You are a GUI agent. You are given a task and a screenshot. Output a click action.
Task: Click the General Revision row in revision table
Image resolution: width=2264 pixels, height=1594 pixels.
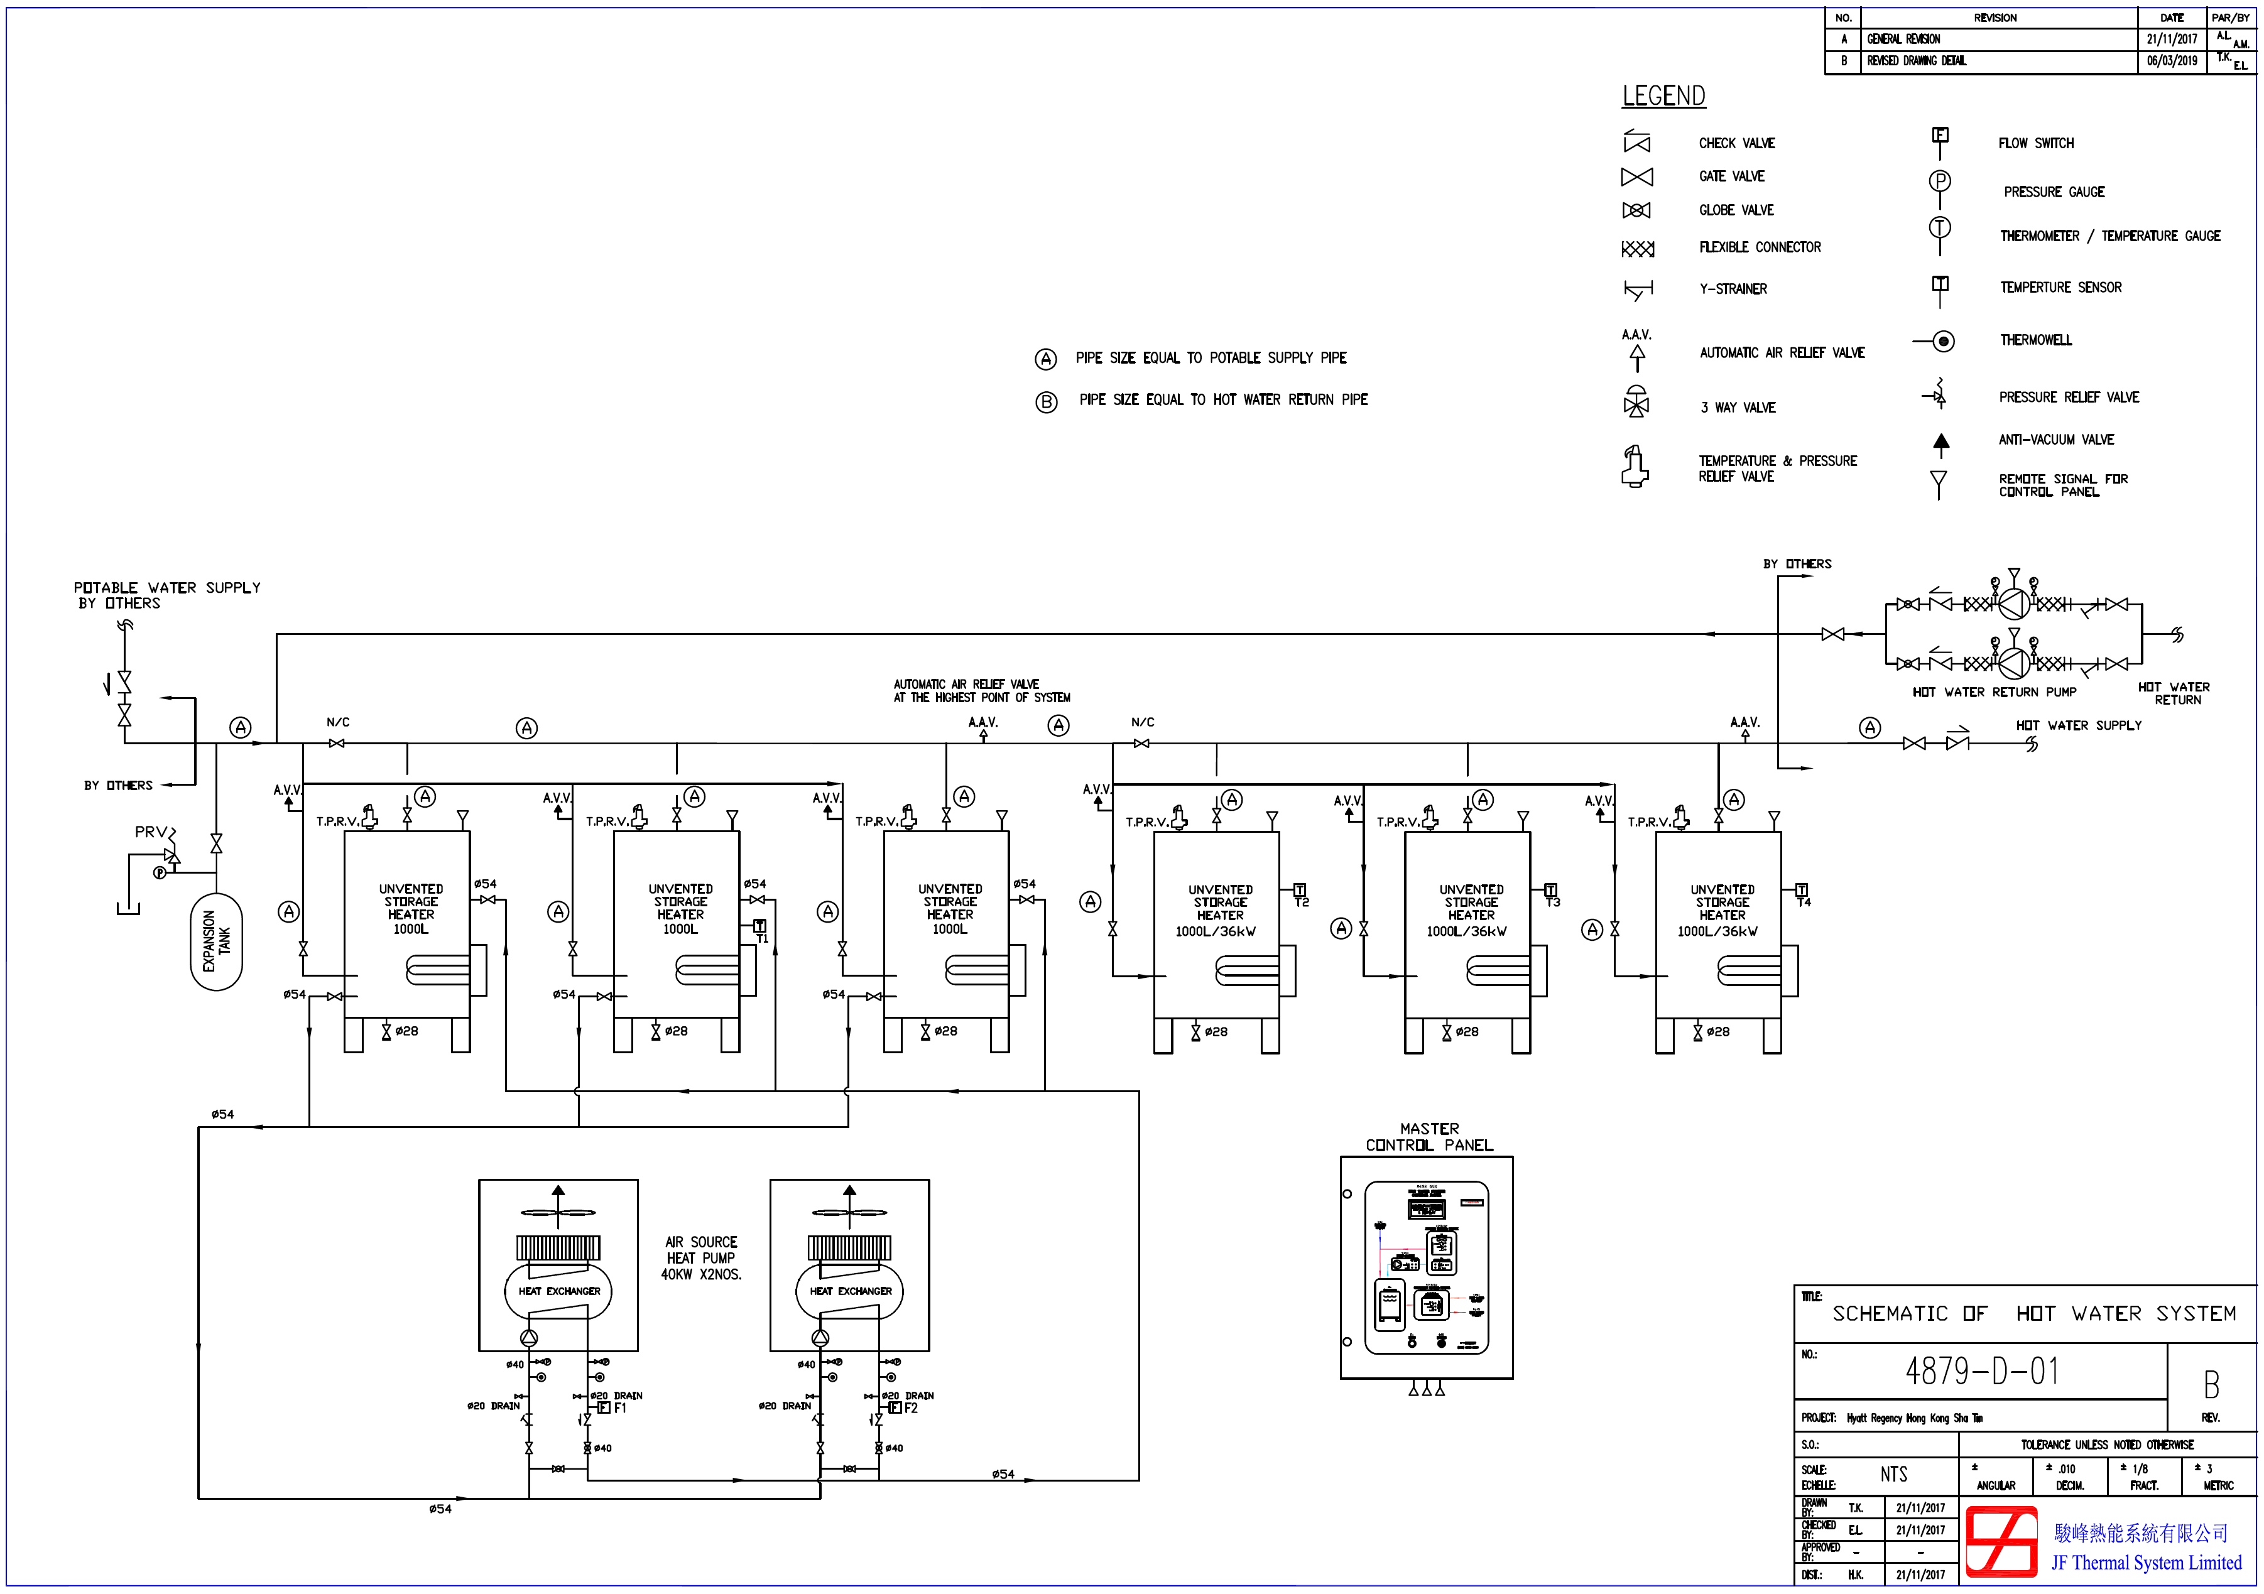click(x=1903, y=40)
